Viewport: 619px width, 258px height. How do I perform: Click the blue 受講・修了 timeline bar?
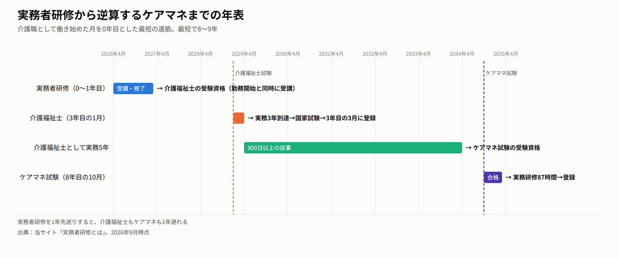pos(133,89)
